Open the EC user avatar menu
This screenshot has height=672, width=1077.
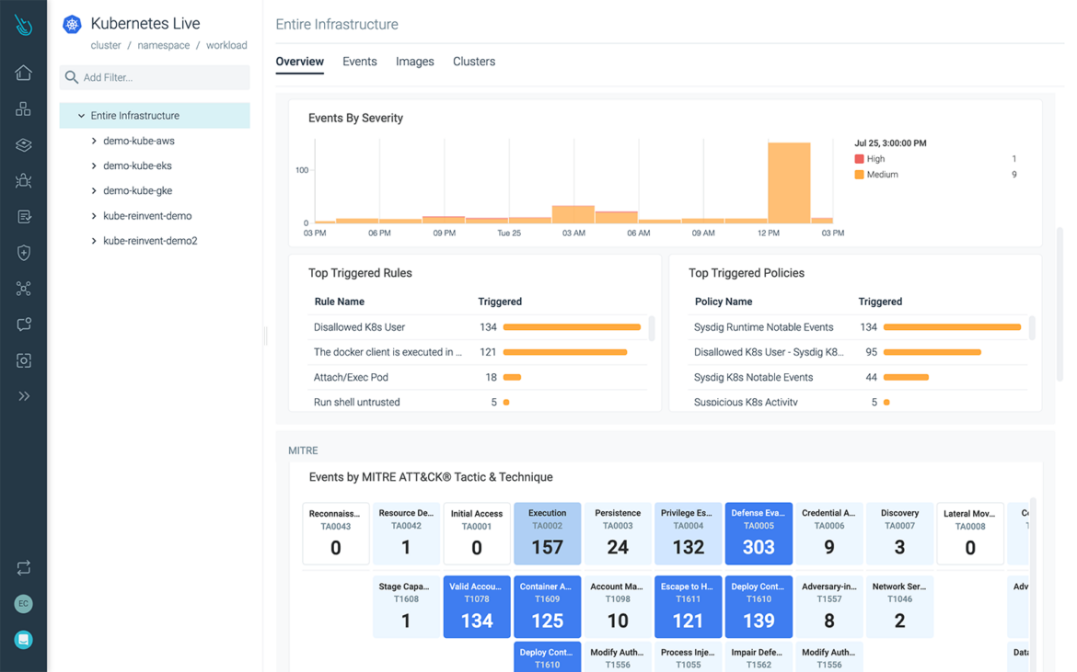coord(23,603)
